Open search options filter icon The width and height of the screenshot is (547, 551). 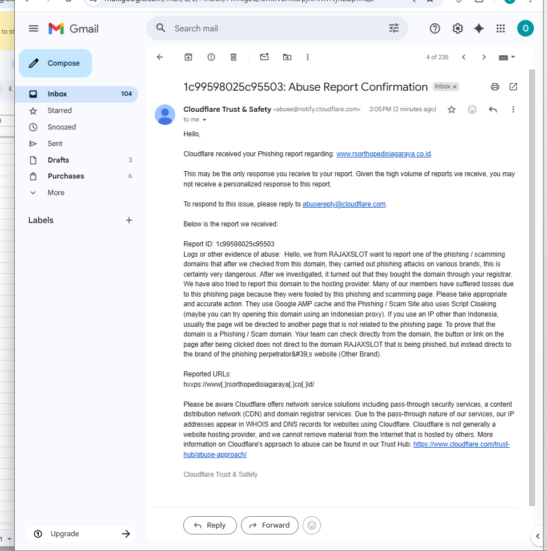[x=394, y=28]
